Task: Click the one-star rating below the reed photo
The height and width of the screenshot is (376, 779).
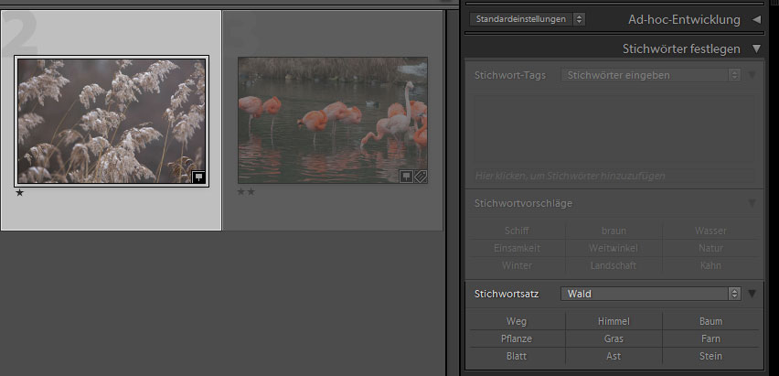Action: [20, 192]
